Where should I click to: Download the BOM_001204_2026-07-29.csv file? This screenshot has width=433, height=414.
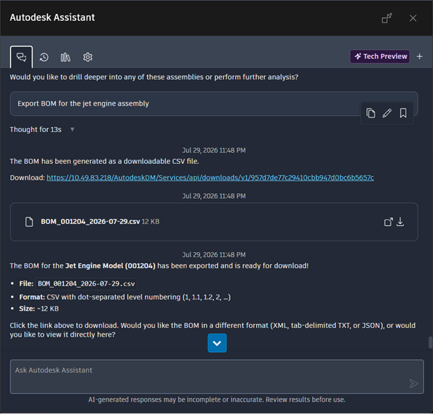coord(400,222)
